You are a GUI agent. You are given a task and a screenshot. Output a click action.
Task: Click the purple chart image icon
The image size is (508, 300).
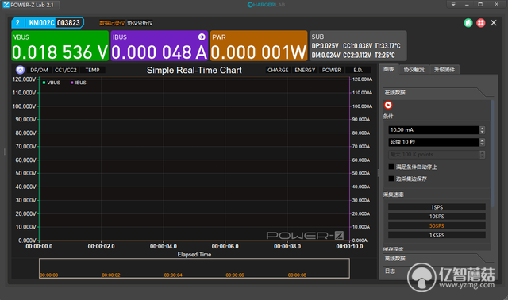pos(20,70)
